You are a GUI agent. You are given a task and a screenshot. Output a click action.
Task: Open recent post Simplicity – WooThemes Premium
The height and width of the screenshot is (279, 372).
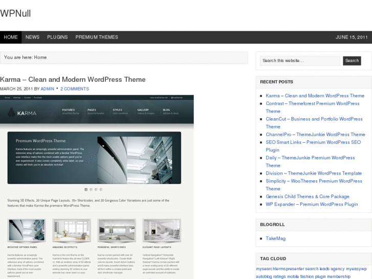(314, 185)
